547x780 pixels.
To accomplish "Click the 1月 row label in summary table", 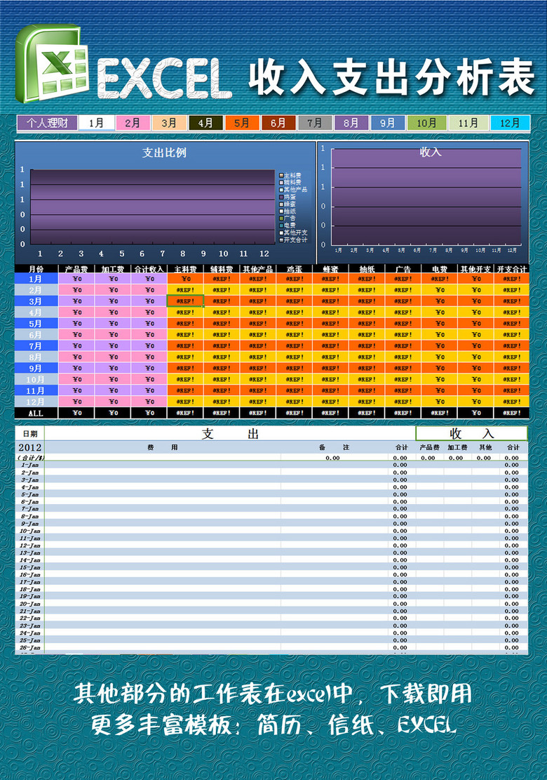I will 36,279.
